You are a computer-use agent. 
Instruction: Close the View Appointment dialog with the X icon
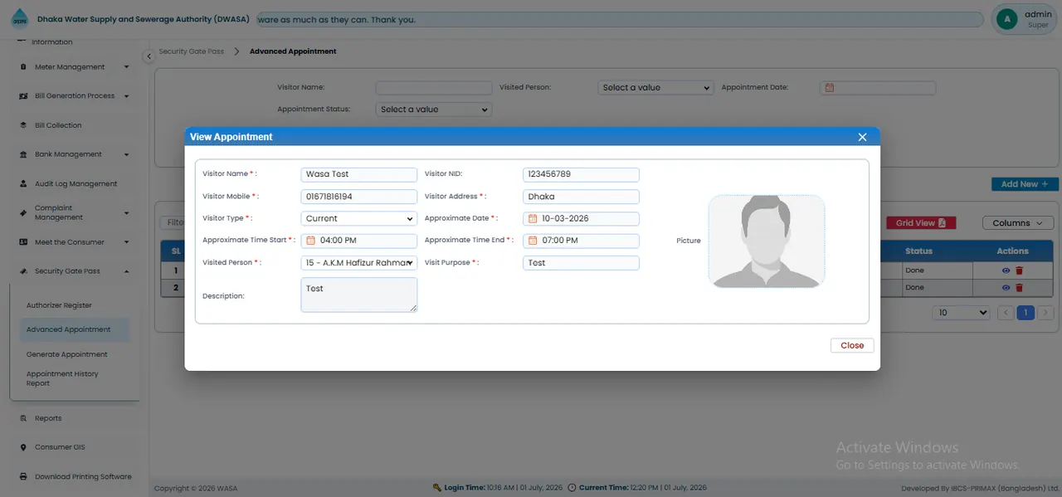coord(862,137)
